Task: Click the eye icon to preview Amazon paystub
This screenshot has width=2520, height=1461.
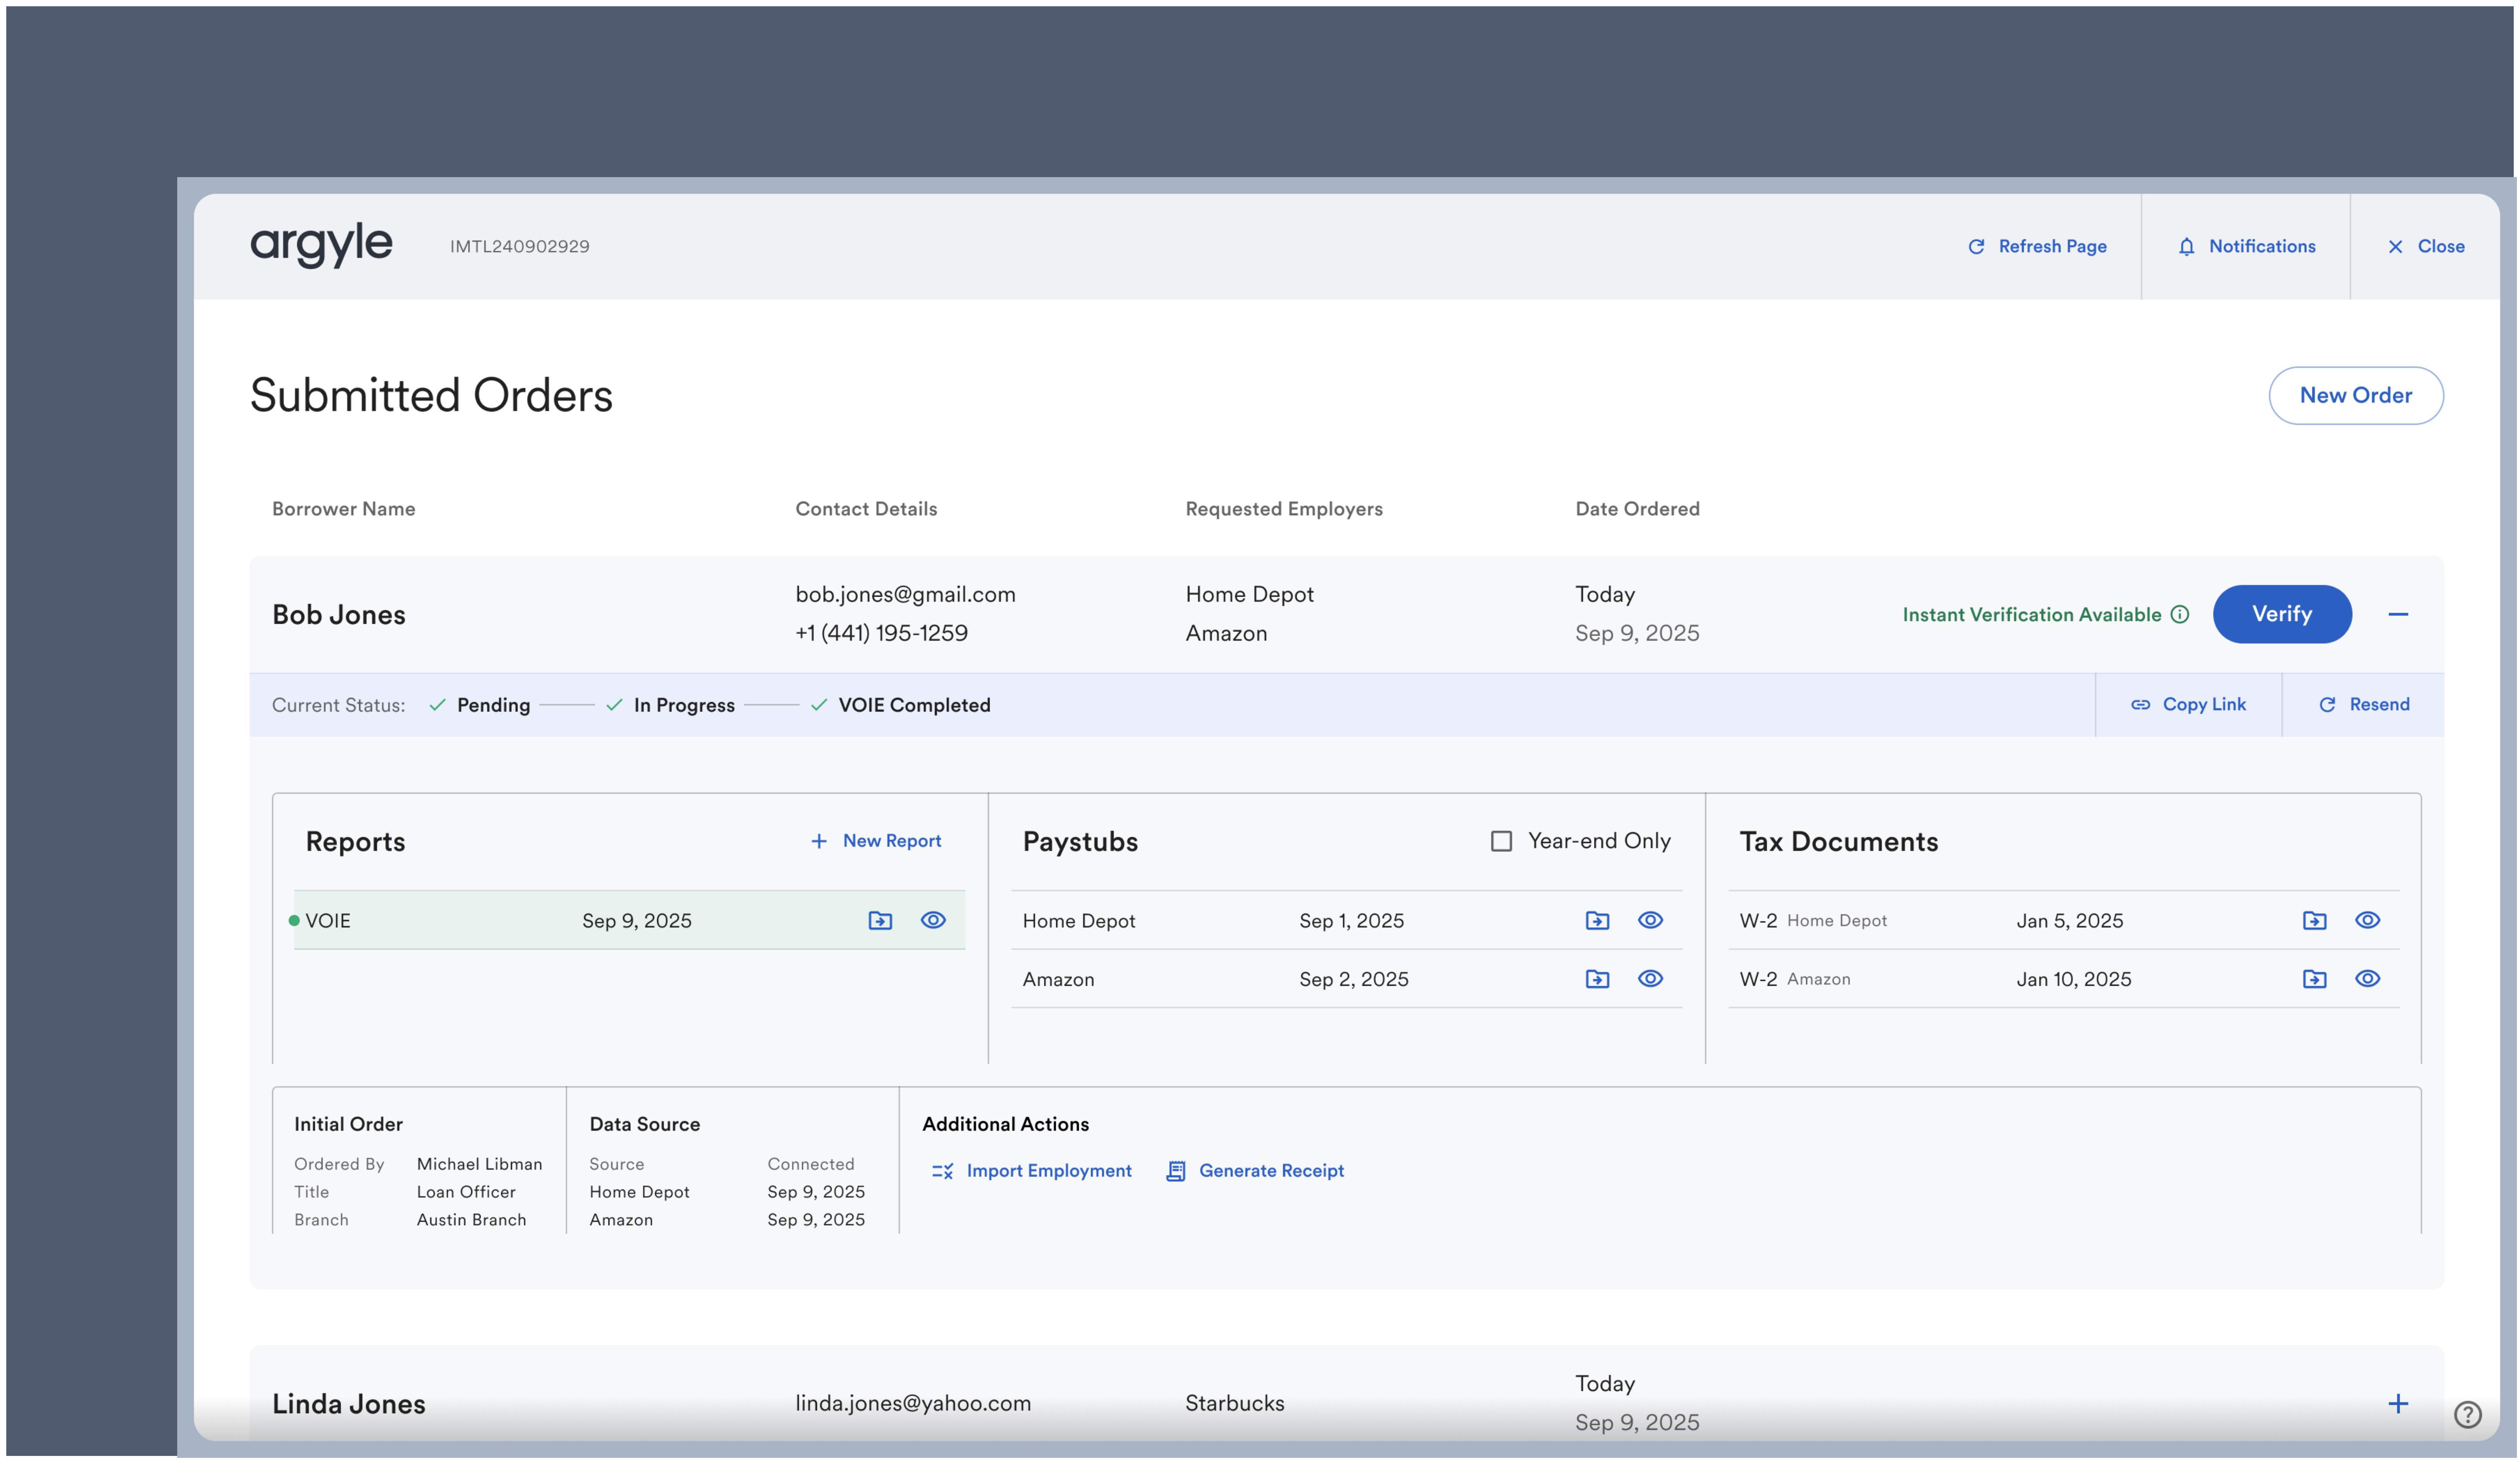Action: (x=1648, y=978)
